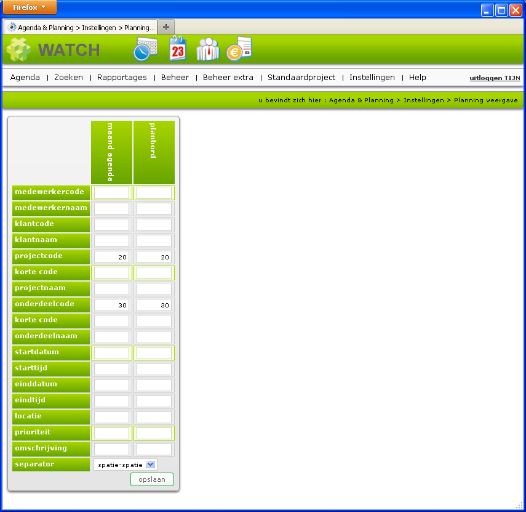The image size is (526, 512).
Task: Click the WATCH logo cube
Action: click(x=19, y=49)
